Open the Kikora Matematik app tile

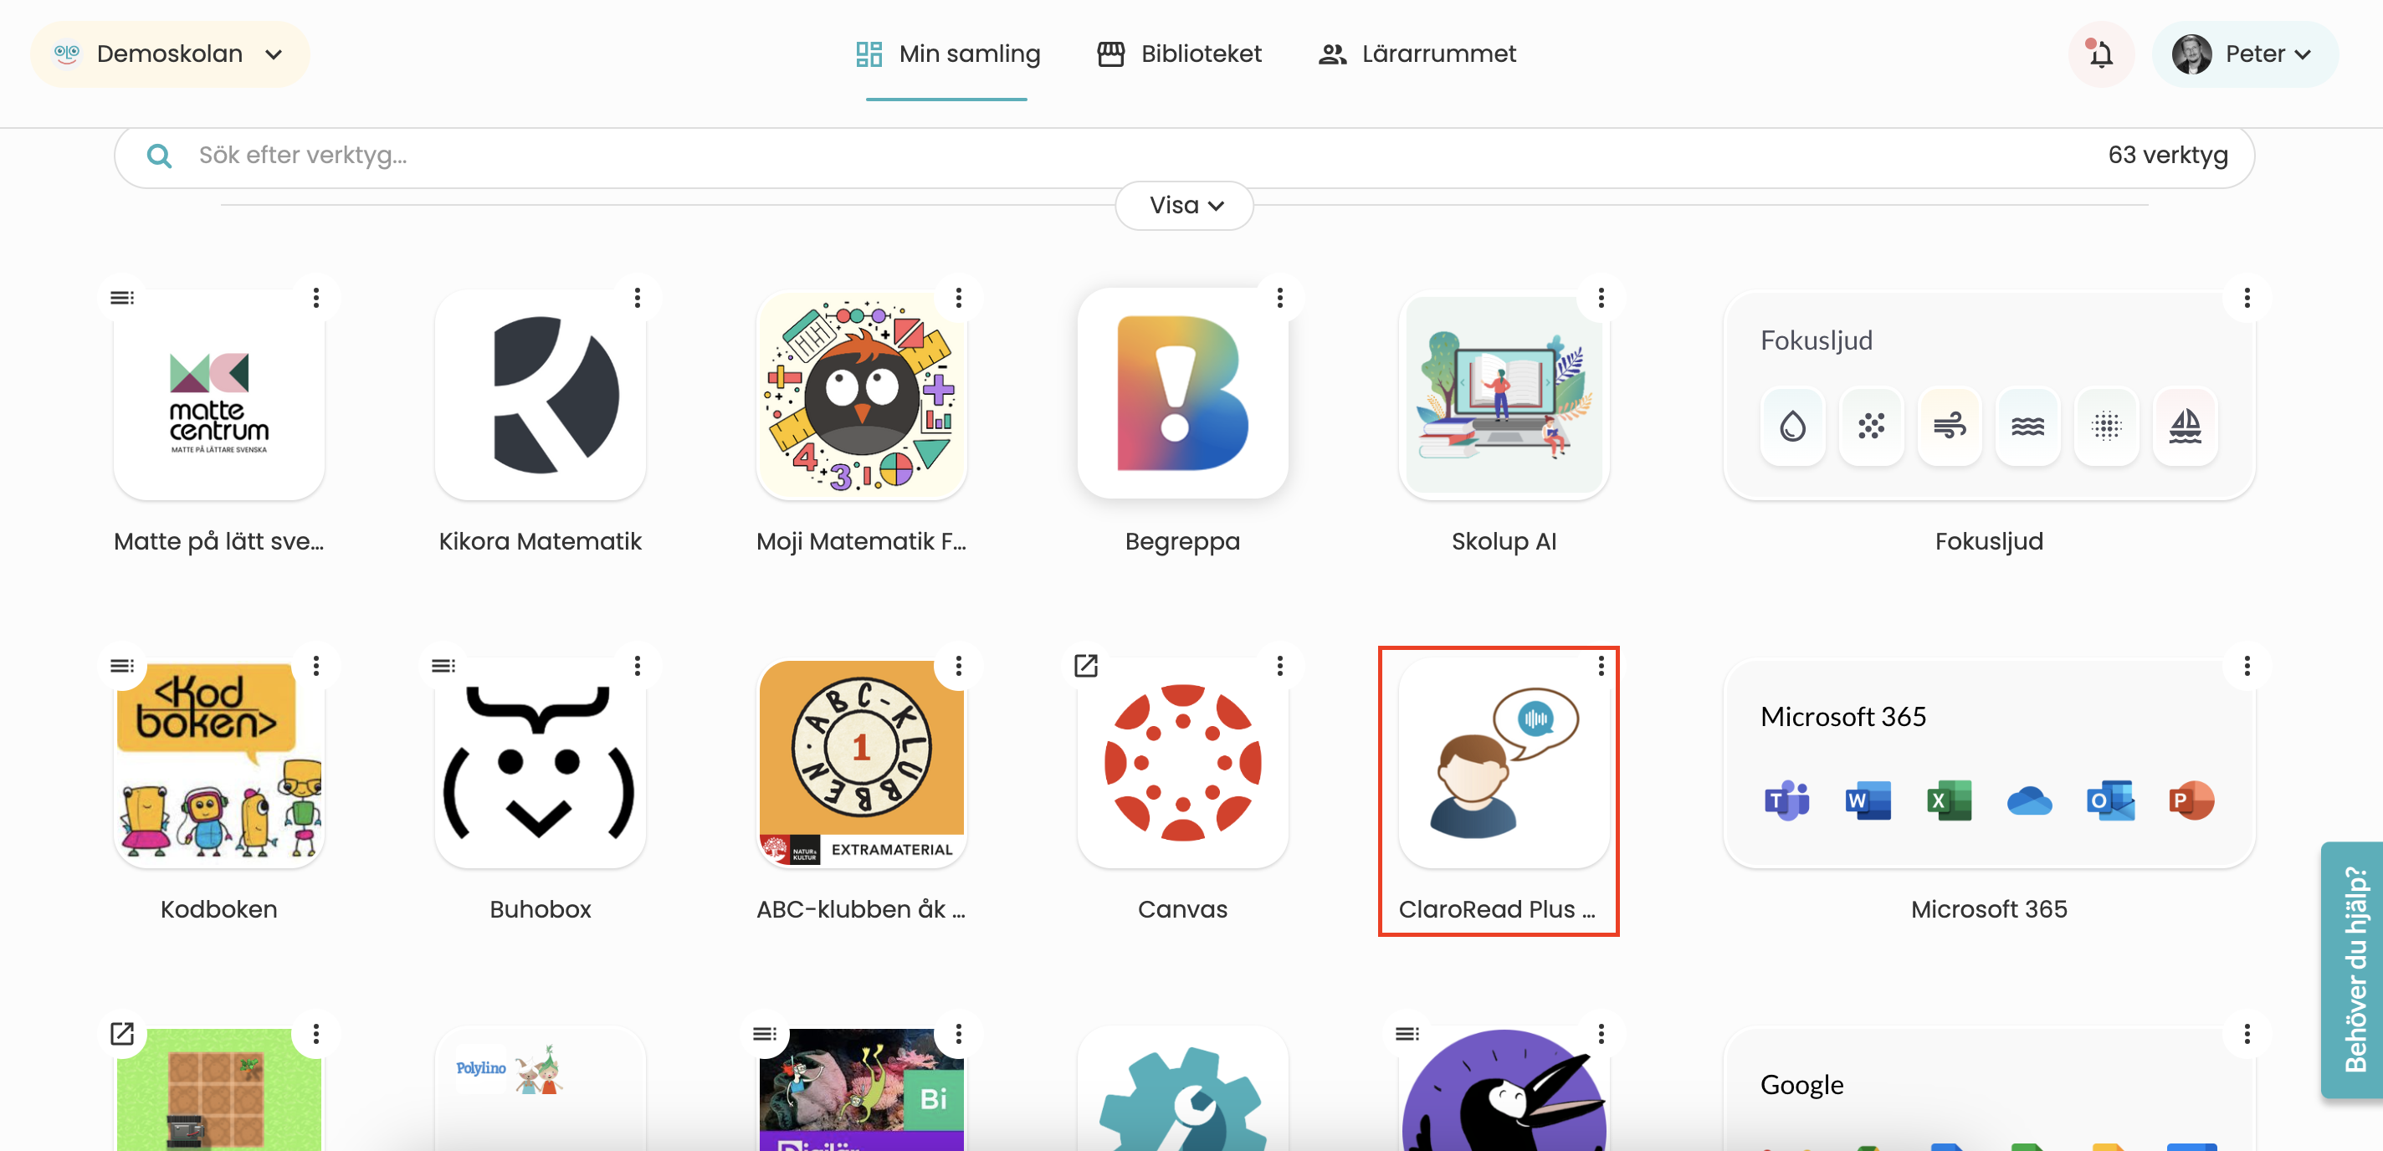tap(541, 395)
